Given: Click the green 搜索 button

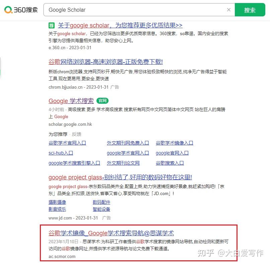Looking at the screenshot, I should pyautogui.click(x=250, y=10).
